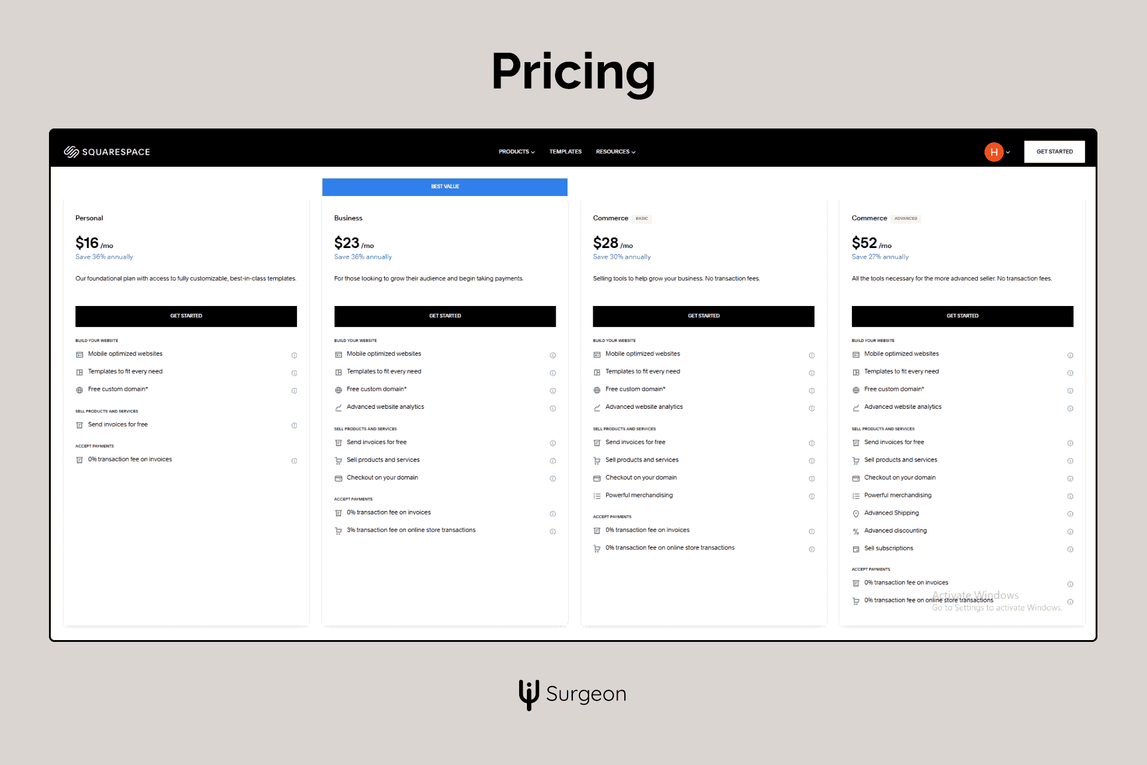Click GET STARTED button on Commerce Basic plan

pyautogui.click(x=703, y=316)
